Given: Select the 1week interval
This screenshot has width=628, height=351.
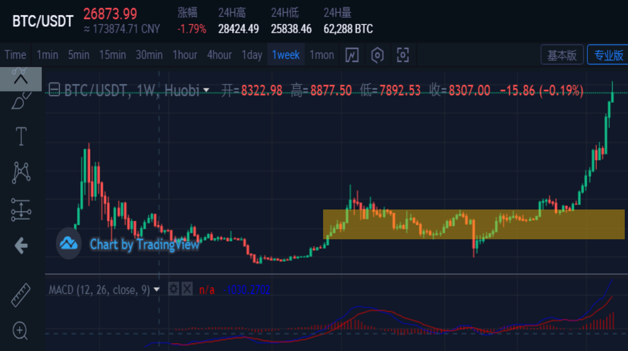Looking at the screenshot, I should 286,55.
